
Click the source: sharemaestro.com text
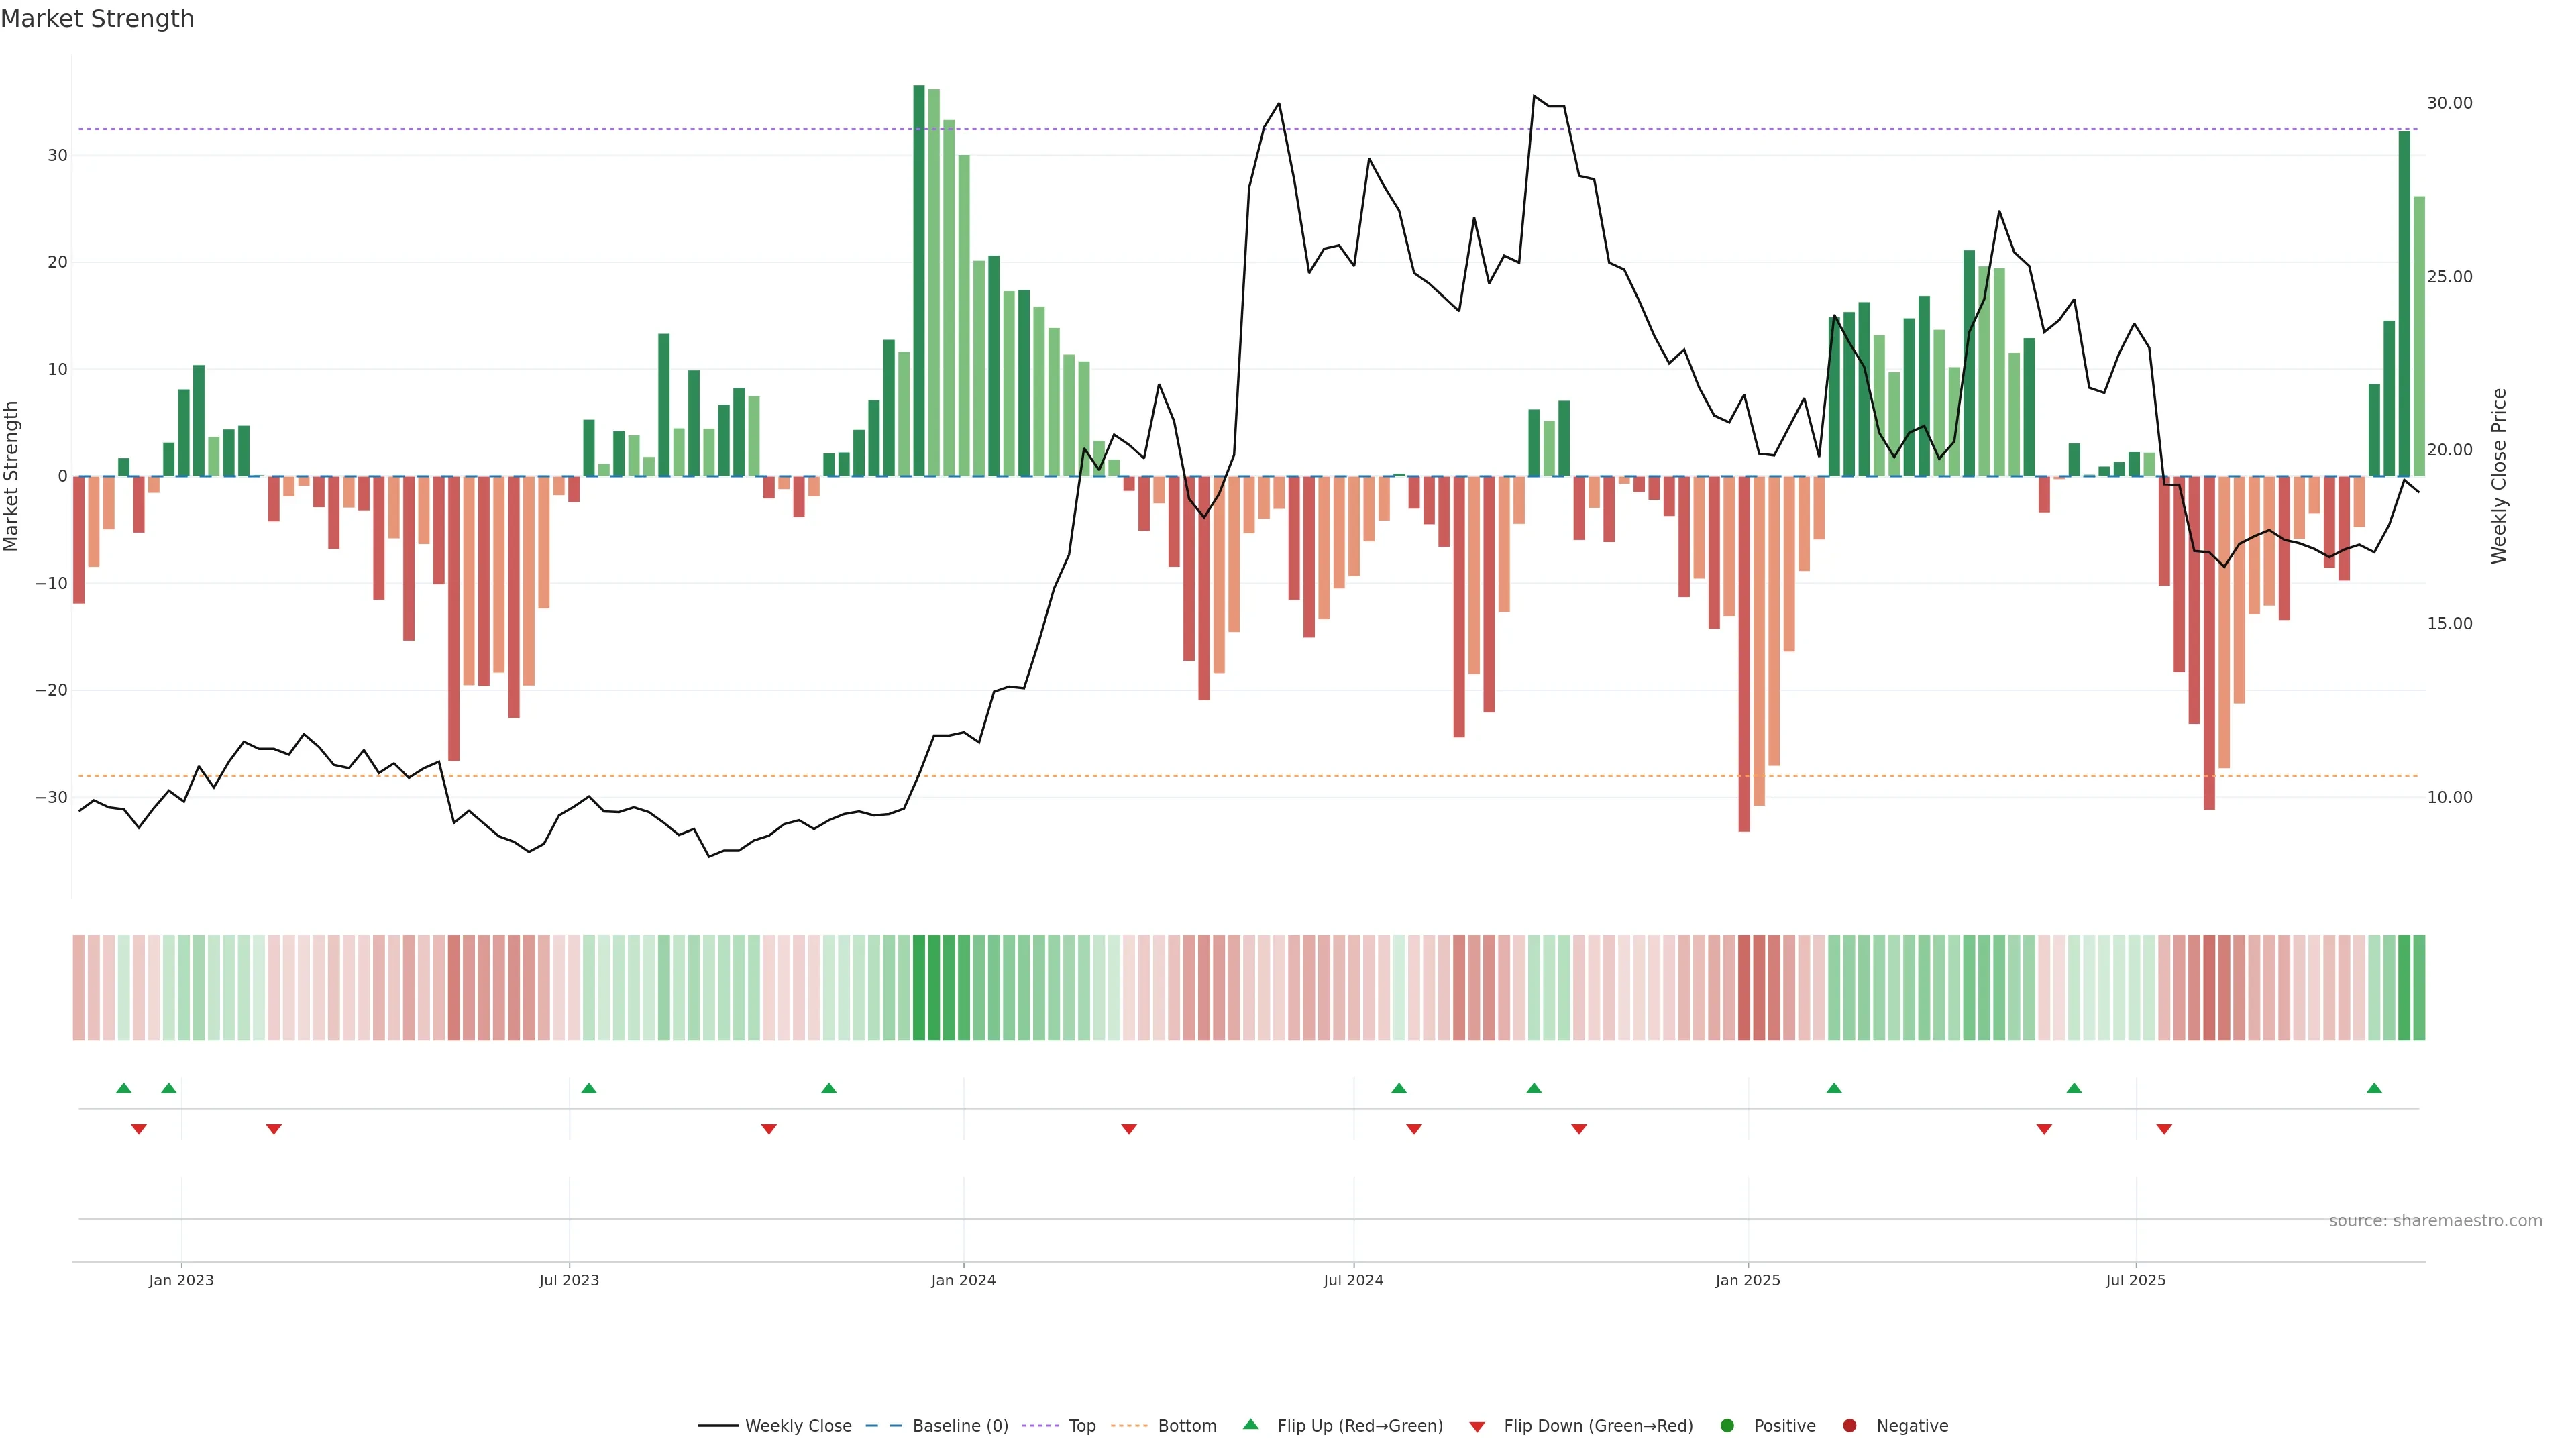point(2435,1221)
